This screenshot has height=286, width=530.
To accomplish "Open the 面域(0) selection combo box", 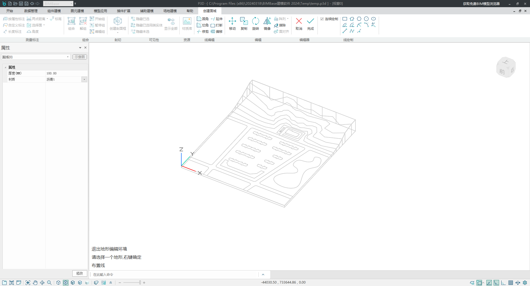I will [68, 57].
